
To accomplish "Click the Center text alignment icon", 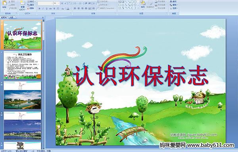I will pos(79,8).
